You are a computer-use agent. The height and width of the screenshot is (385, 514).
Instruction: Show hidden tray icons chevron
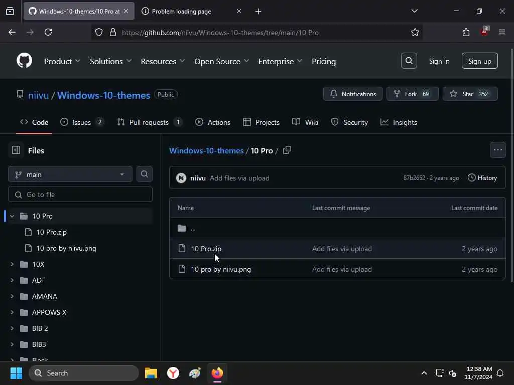[424, 373]
